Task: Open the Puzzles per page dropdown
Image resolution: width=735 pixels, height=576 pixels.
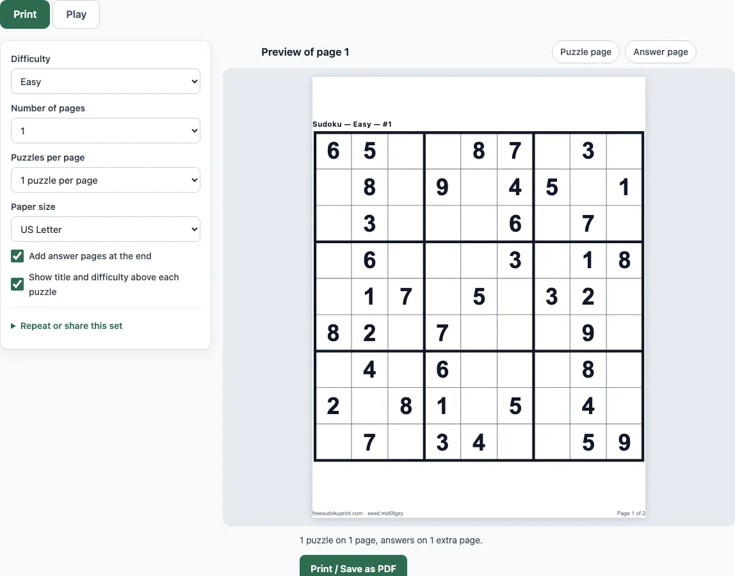Action: 106,180
